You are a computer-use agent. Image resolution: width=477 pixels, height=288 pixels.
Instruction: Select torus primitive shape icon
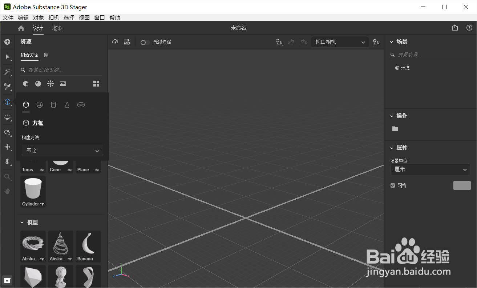pos(81,105)
